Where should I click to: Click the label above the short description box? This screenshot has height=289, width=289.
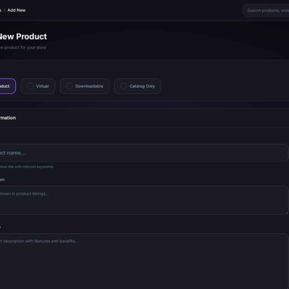pyautogui.click(x=2, y=179)
